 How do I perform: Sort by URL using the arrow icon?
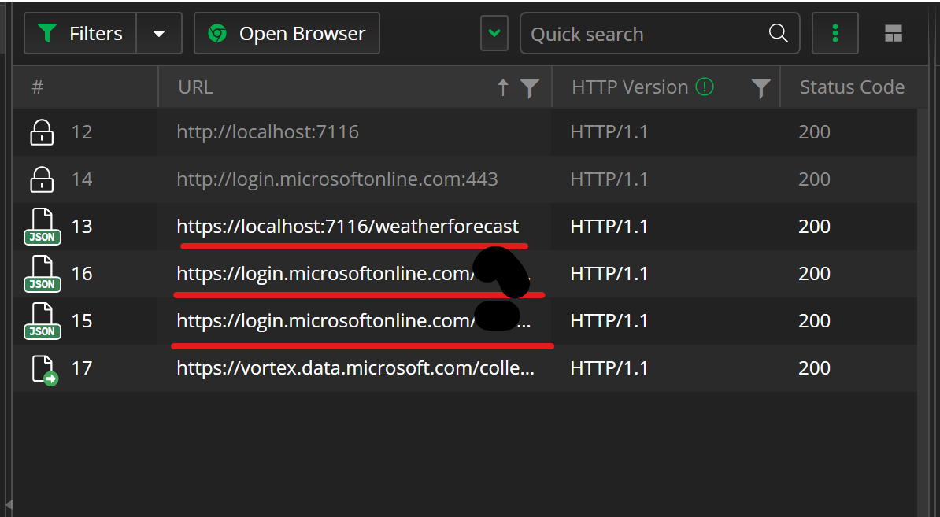(x=503, y=87)
